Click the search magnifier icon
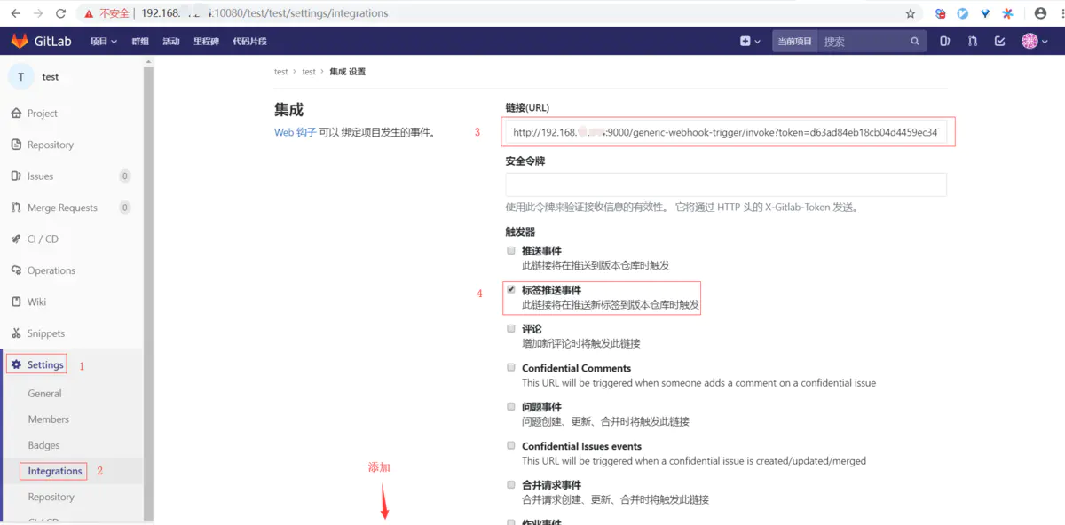This screenshot has height=525, width=1065. [915, 41]
